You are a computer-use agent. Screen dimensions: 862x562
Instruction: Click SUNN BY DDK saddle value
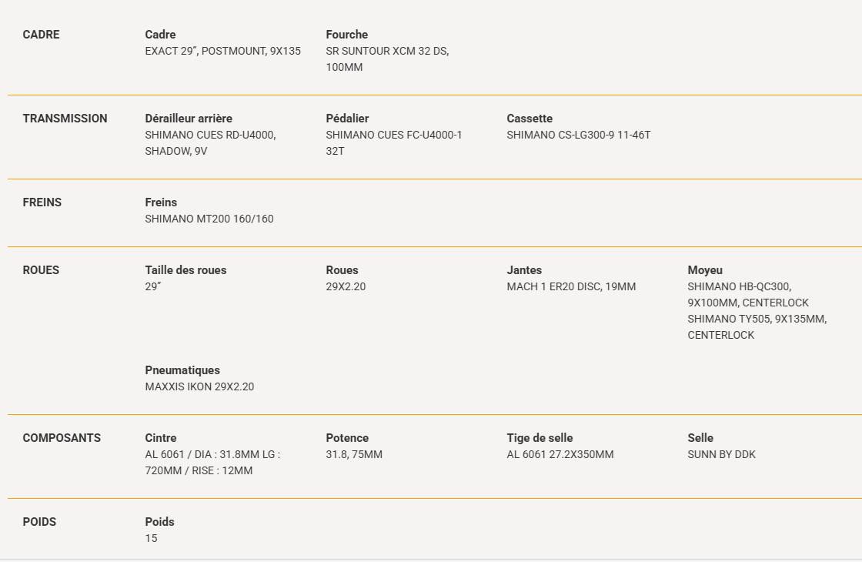721,455
